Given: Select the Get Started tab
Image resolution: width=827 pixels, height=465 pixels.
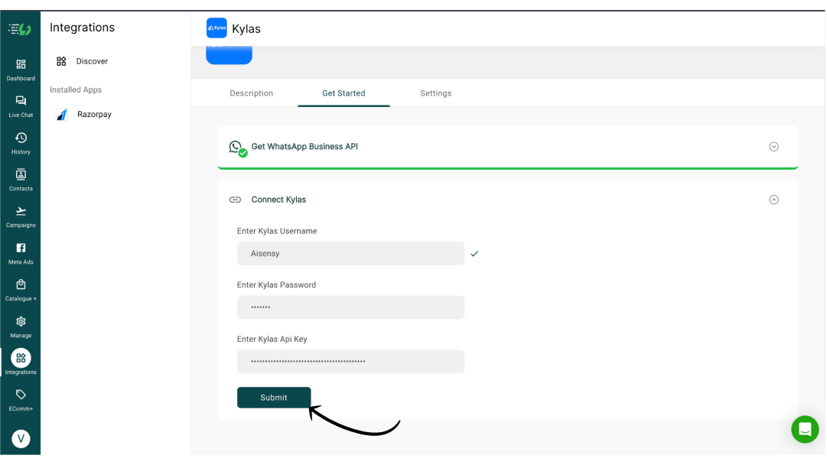Looking at the screenshot, I should pyautogui.click(x=343, y=93).
